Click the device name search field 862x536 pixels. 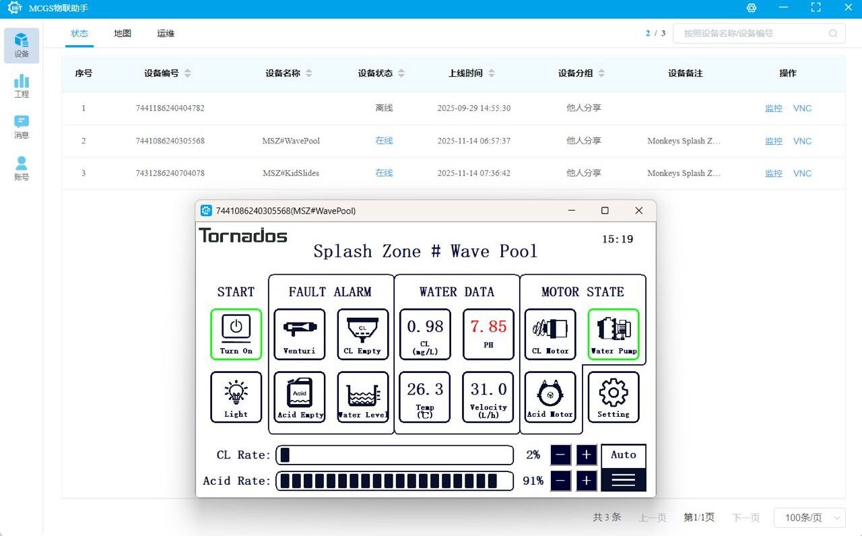tap(753, 33)
